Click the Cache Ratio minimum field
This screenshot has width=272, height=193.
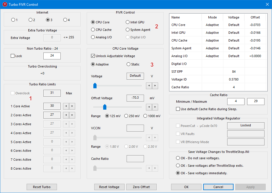click(236, 102)
